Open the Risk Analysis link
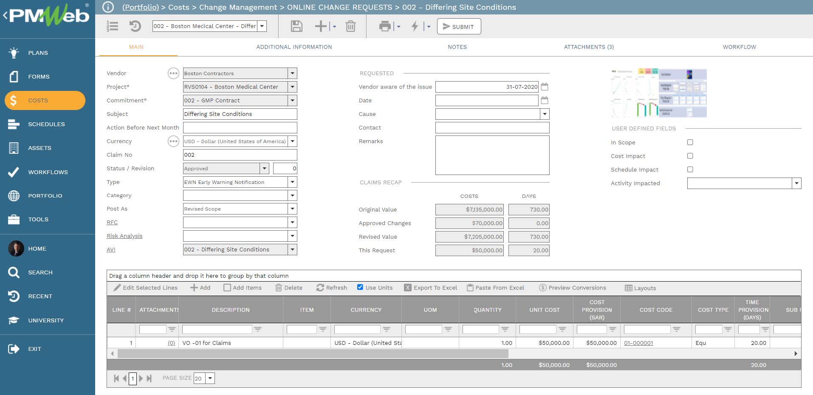813x395 pixels. [x=124, y=236]
